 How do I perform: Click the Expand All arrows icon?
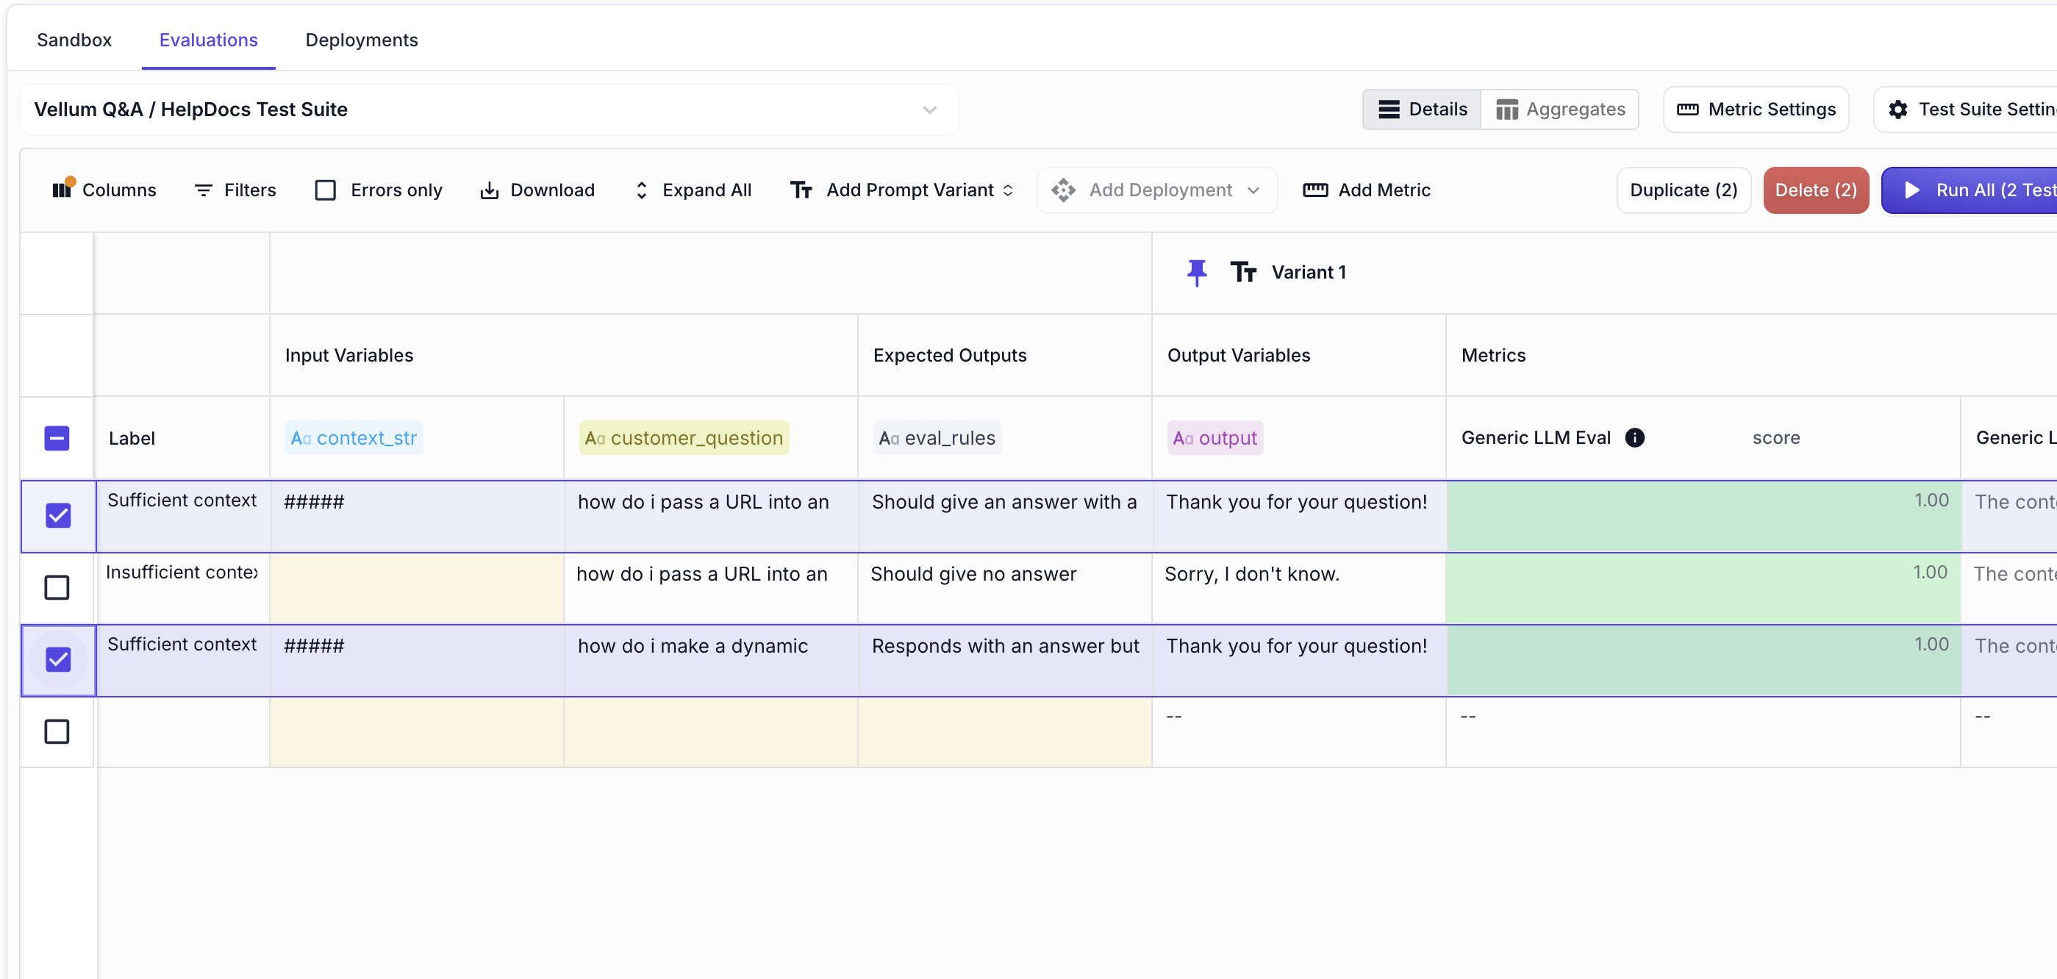click(641, 190)
